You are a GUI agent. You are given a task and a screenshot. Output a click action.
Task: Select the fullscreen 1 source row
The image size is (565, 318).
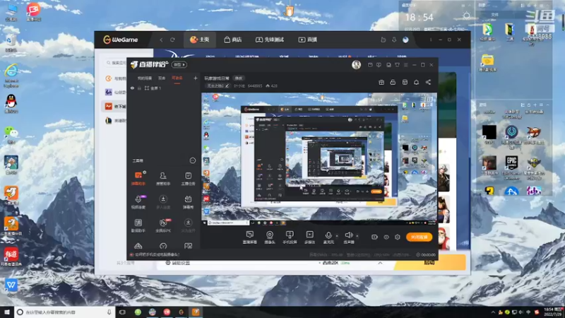[x=164, y=88]
